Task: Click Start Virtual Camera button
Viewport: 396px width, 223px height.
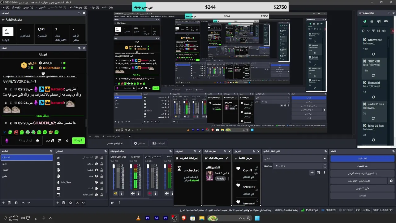Action: 359,181
